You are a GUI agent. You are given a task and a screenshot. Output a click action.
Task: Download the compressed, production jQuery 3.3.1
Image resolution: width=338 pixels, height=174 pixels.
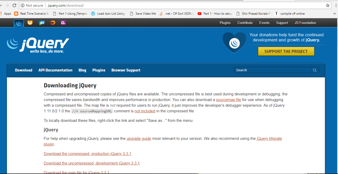[87, 154]
